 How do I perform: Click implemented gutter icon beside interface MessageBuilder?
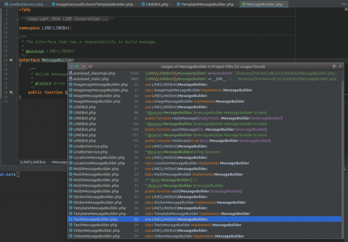pos(11,60)
